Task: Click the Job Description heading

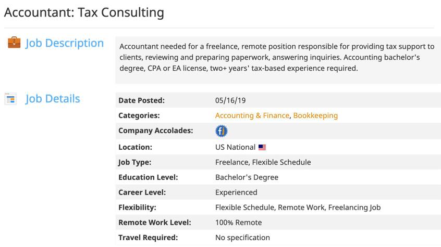Action: 65,43
